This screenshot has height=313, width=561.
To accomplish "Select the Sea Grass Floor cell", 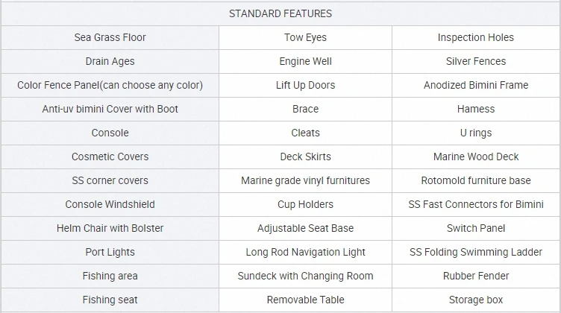I will [110, 37].
